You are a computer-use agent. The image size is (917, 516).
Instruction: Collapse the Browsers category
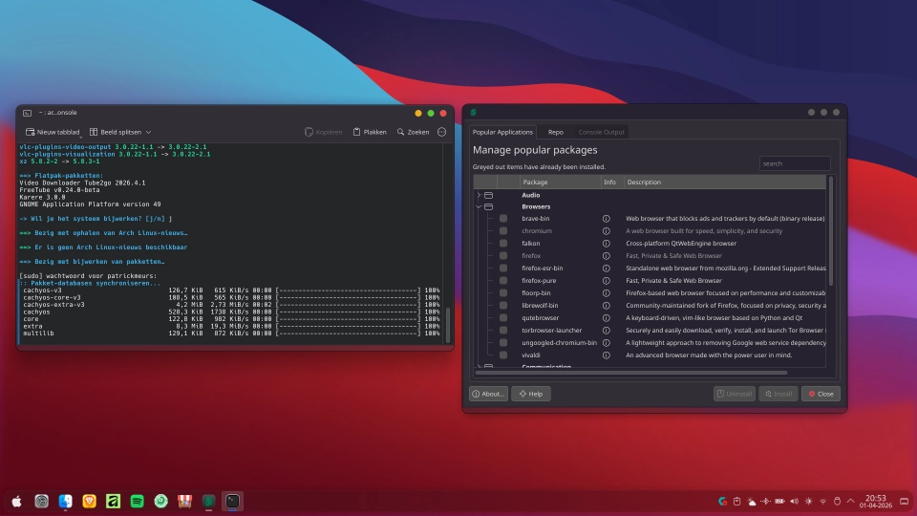tap(479, 206)
